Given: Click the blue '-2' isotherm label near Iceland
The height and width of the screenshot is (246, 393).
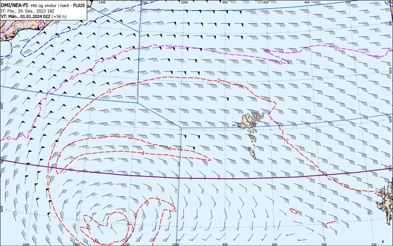Looking at the screenshot, I should tap(58, 35).
